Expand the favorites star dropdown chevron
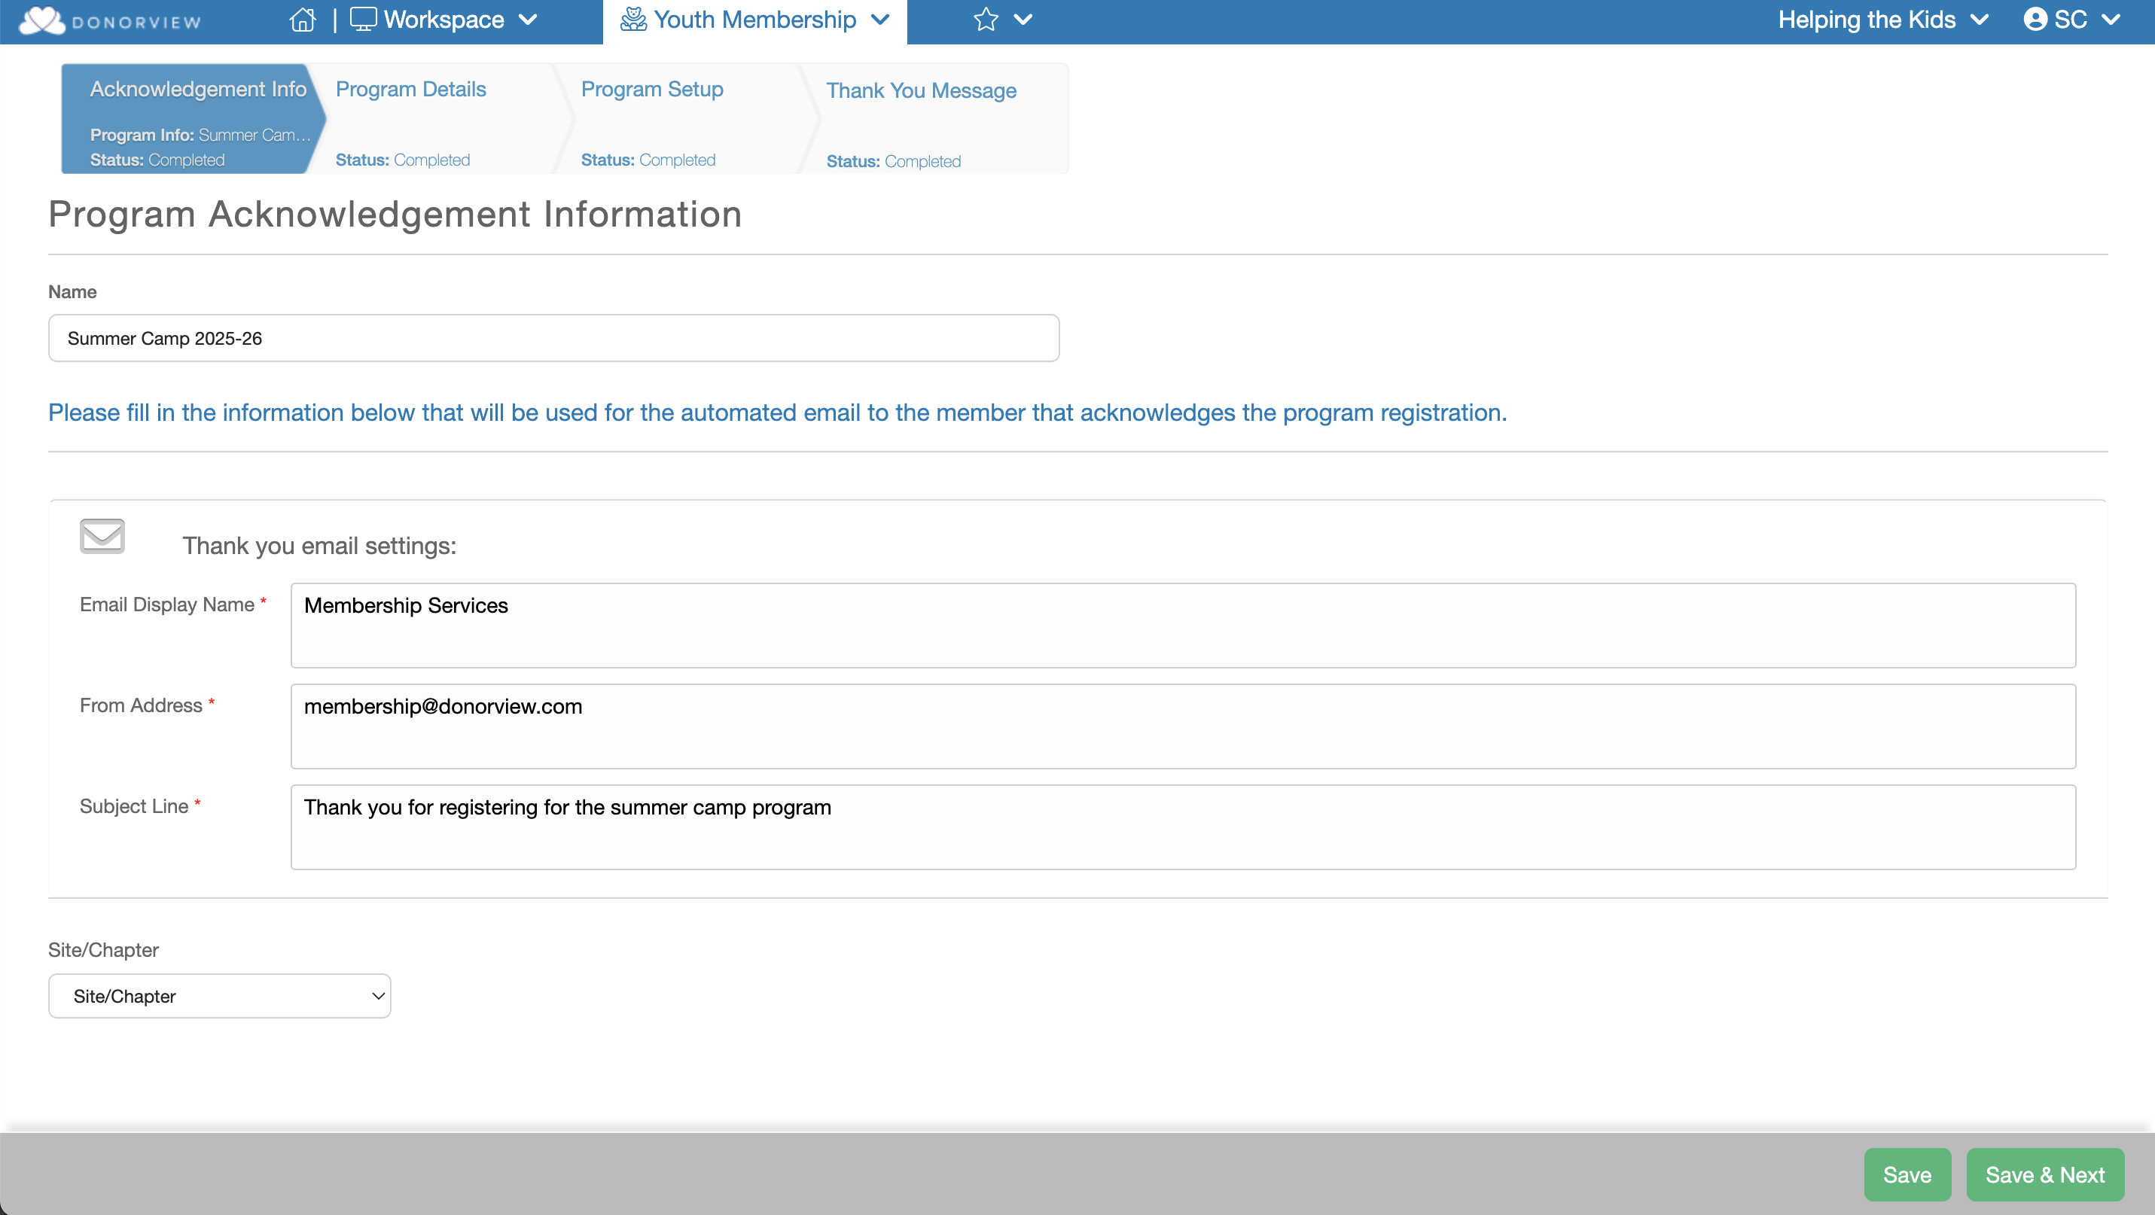2155x1215 pixels. coord(1023,20)
